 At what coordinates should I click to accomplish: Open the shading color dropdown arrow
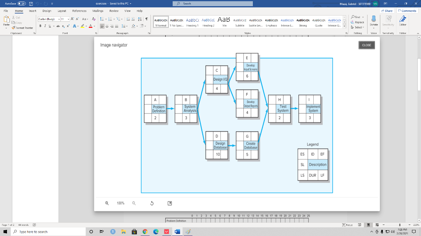pyautogui.click(x=137, y=26)
